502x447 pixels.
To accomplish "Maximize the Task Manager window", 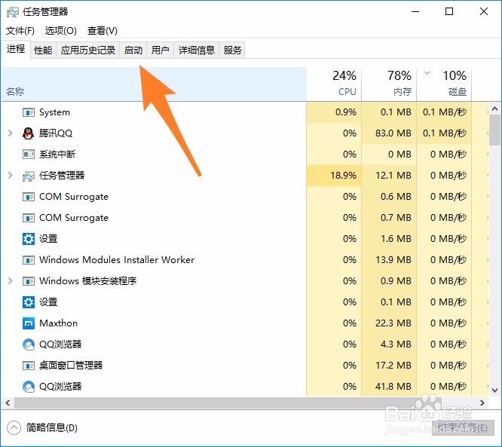I will pos(449,12).
